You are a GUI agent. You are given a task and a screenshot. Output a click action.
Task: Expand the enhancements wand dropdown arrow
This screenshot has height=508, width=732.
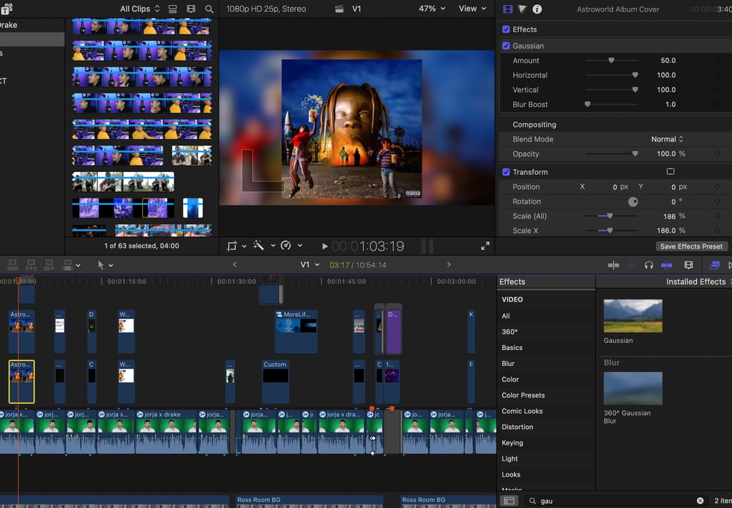click(x=272, y=246)
